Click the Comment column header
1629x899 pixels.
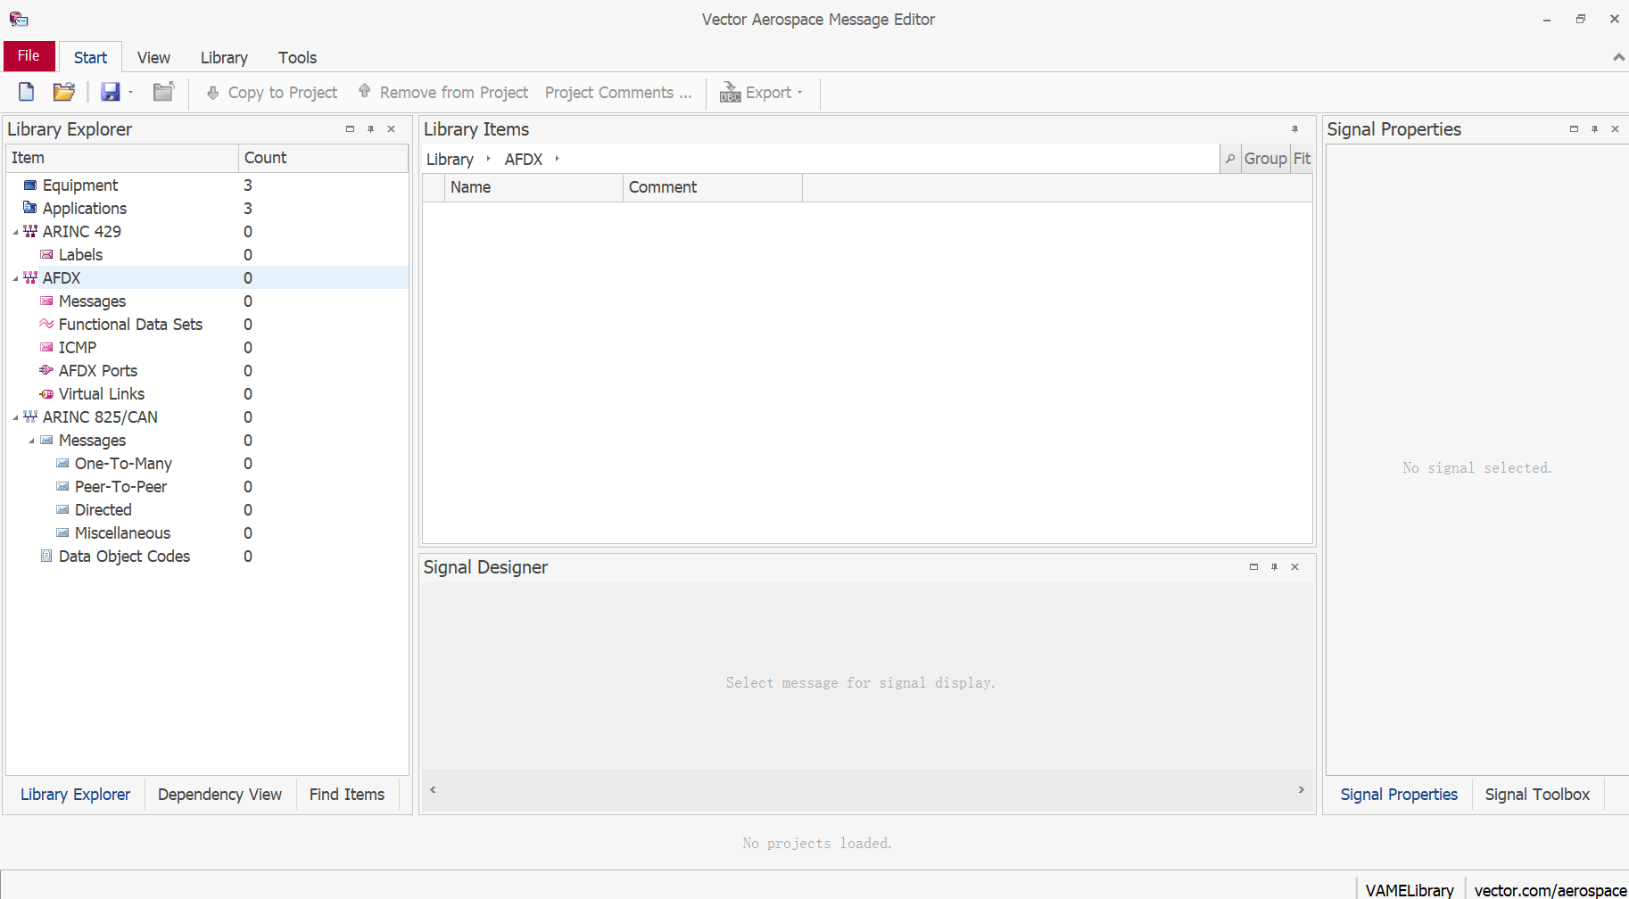[712, 187]
